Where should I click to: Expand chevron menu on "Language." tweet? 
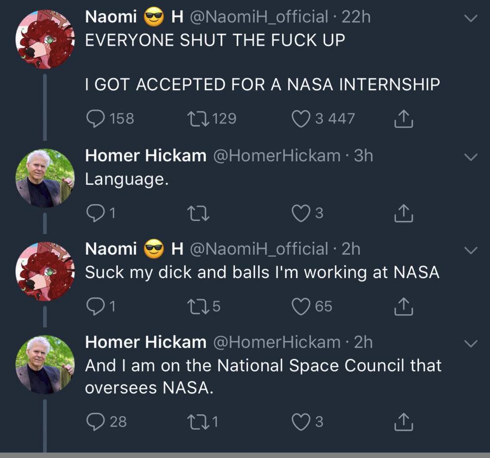(471, 157)
